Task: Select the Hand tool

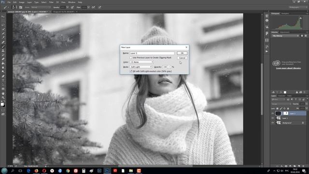Action: tap(3, 93)
